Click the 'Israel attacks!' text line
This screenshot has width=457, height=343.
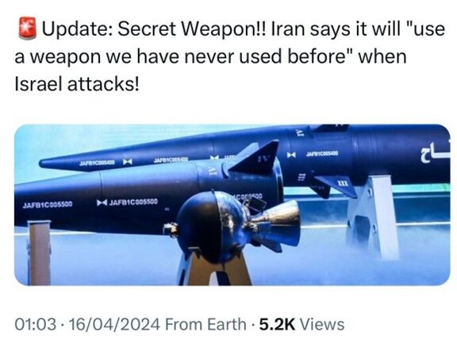click(77, 84)
